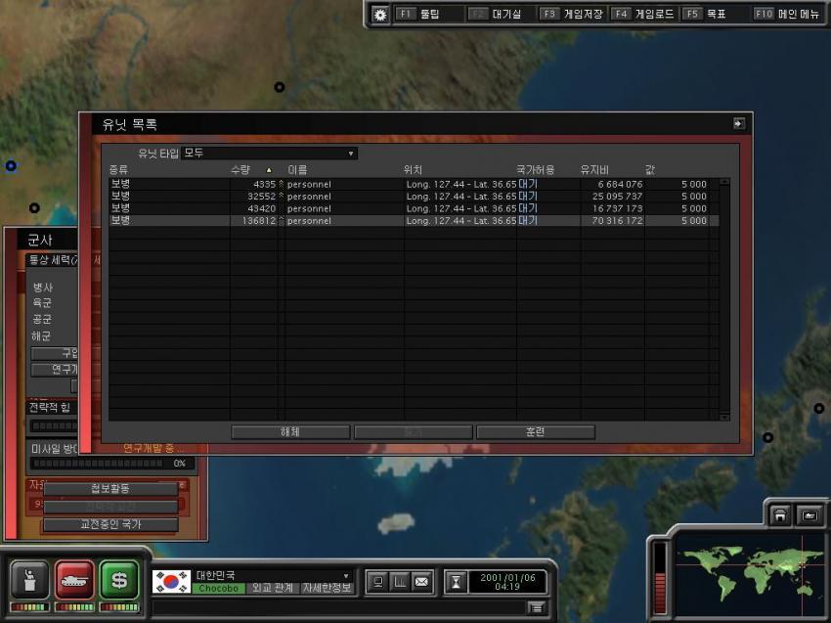831x623 pixels.
Task: Open the 유닛 타입 dropdown set to 모두
Action: (x=269, y=154)
